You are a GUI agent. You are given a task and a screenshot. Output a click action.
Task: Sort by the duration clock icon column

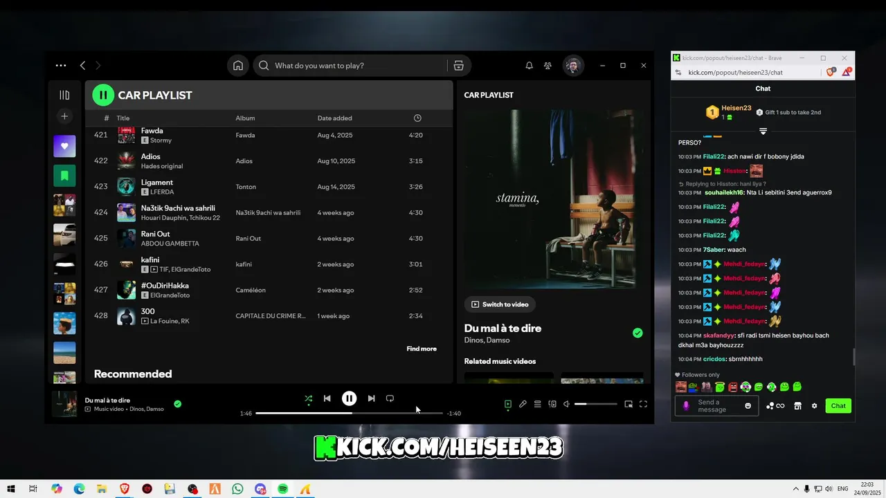click(417, 118)
